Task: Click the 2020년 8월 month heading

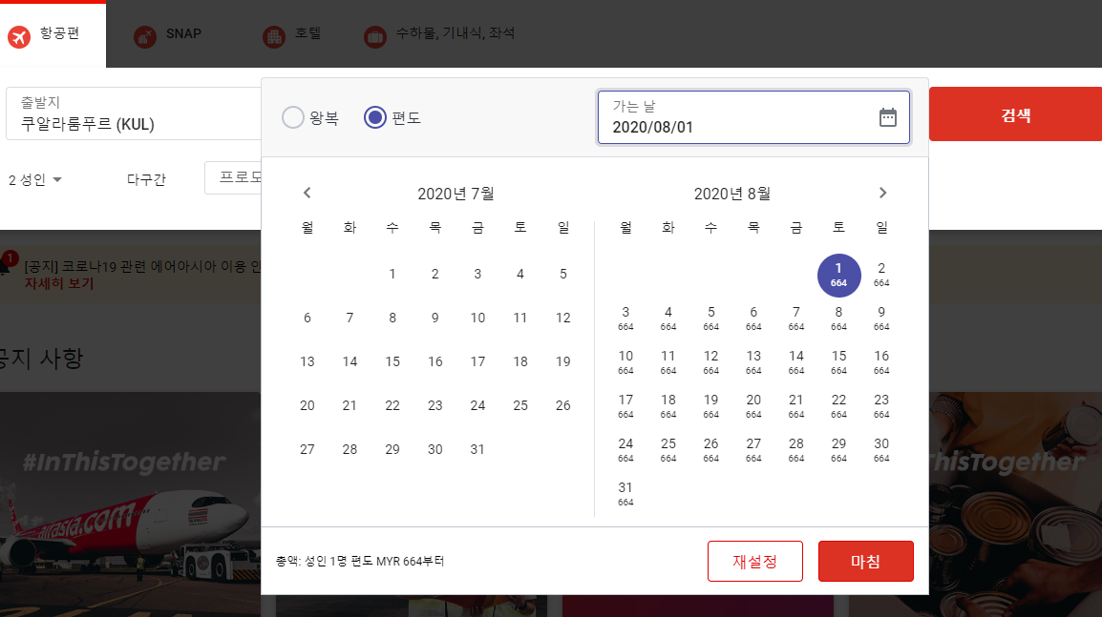Action: (x=732, y=194)
